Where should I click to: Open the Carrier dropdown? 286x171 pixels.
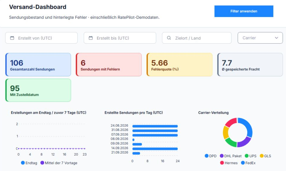(260, 38)
